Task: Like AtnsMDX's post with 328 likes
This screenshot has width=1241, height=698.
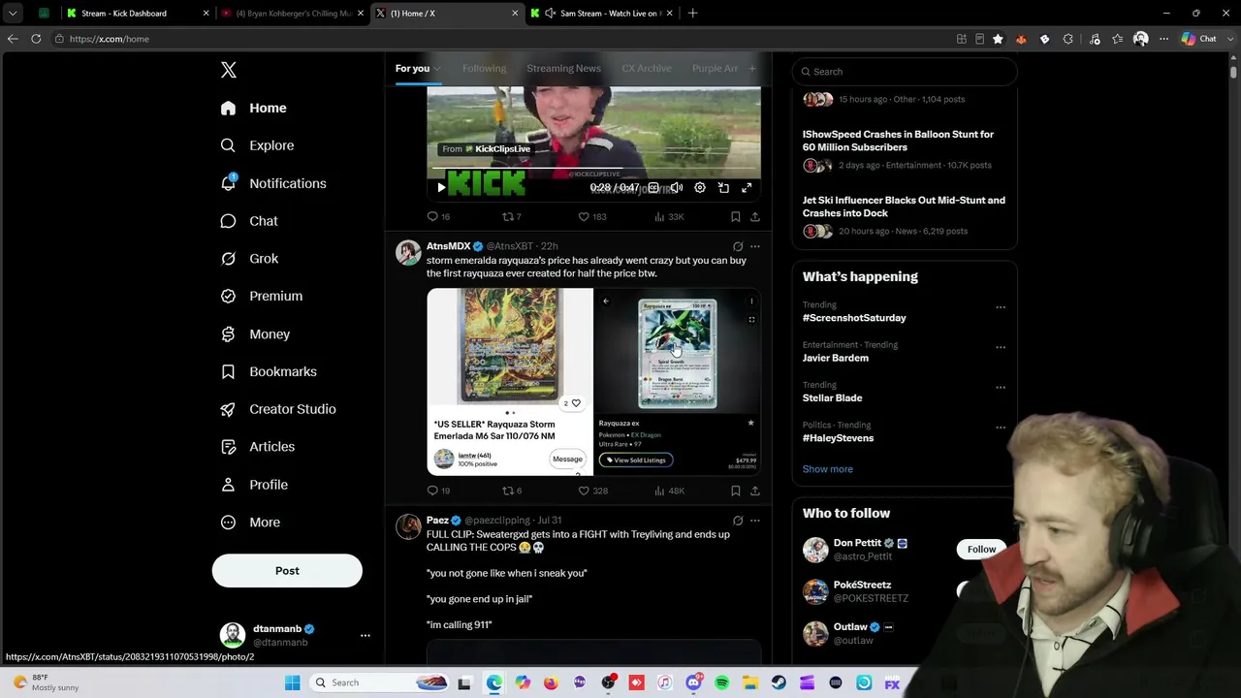Action: click(591, 492)
